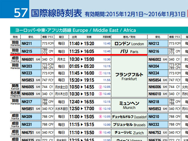Click arrival time 16:05 for NH215
Image resolution: width=188 pixels, height=141 pixels.
coord(89,51)
